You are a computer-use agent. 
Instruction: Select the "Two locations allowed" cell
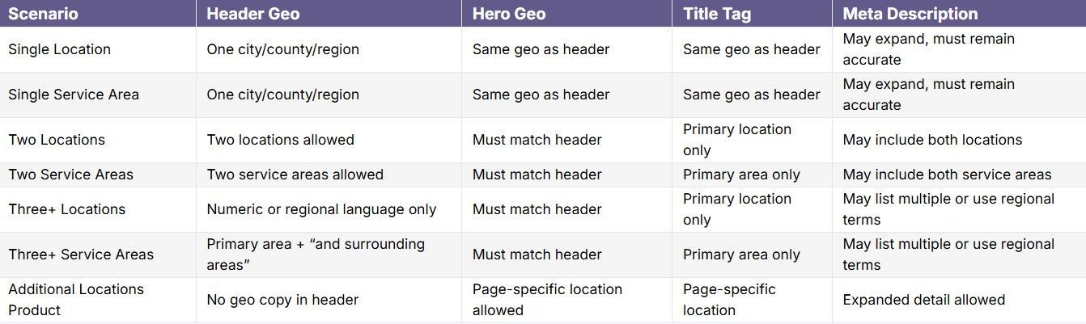280,140
